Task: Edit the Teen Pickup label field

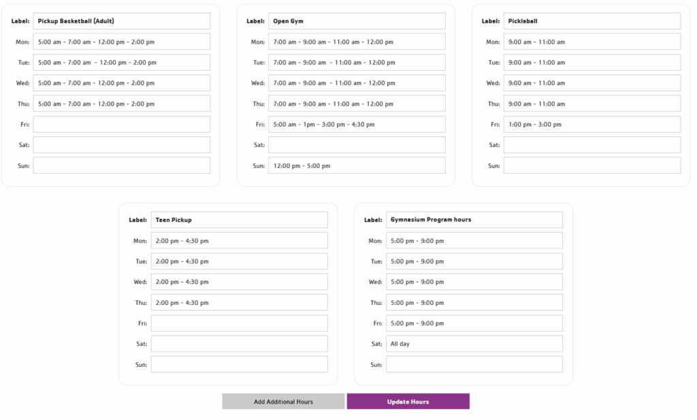Action: point(239,220)
